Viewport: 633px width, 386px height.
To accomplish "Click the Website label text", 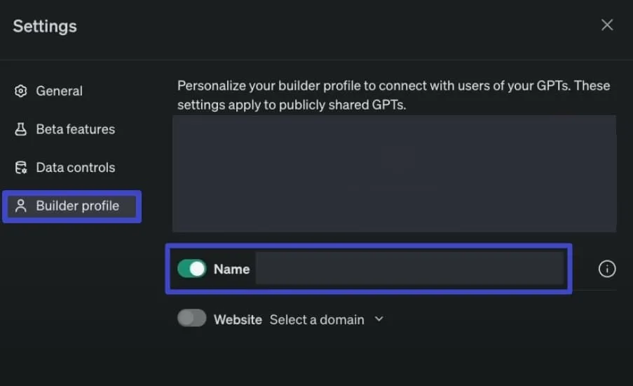I will coord(238,320).
